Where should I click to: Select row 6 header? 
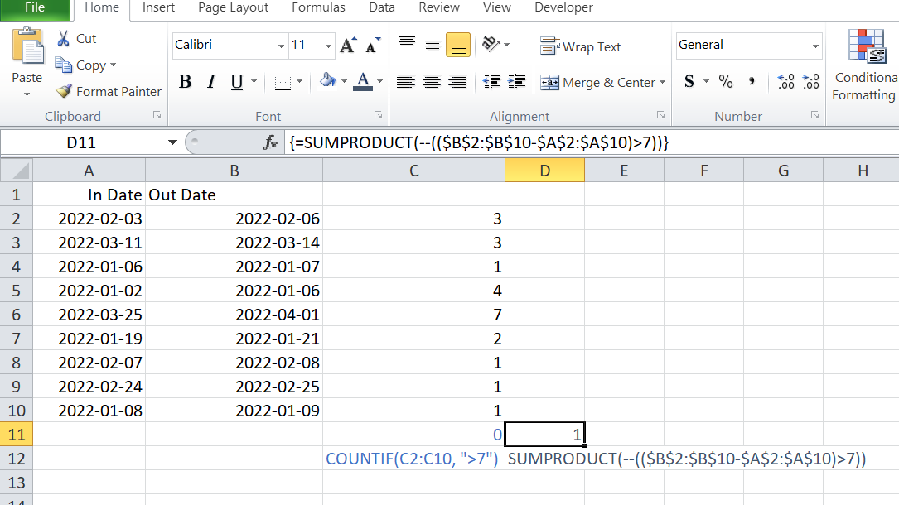pyautogui.click(x=16, y=315)
